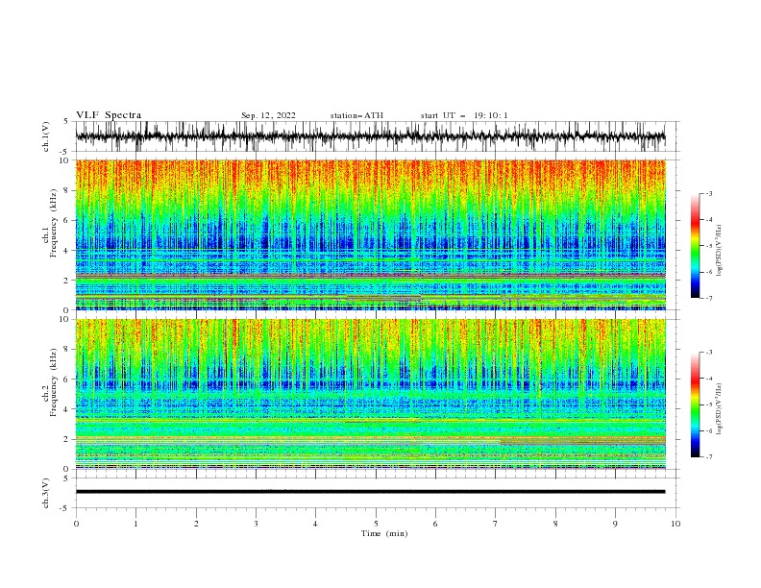Click the "4" kHz tick on ch.2 frequency axis
Viewport: 761px width, 588px height.
pyautogui.click(x=67, y=409)
